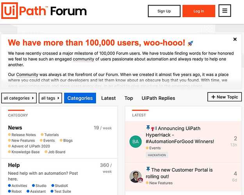Open the Help category
This screenshot has height=195, width=244.
(14, 165)
